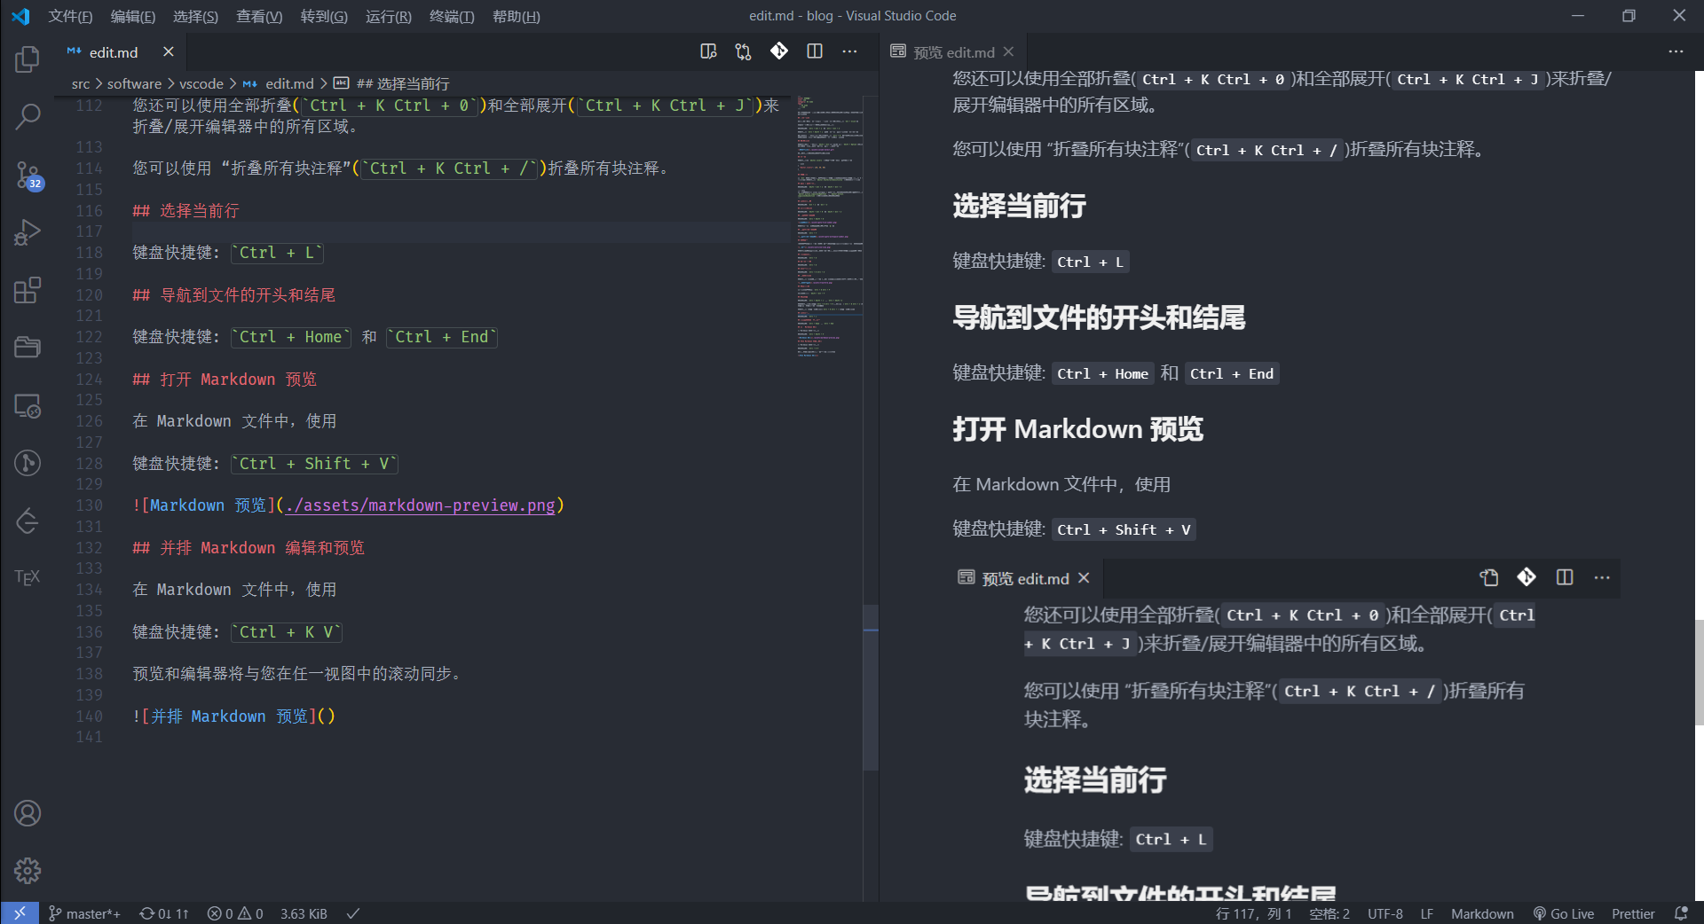The height and width of the screenshot is (924, 1704).
Task: Expand the vscode breadcrumb item
Action: tap(201, 83)
